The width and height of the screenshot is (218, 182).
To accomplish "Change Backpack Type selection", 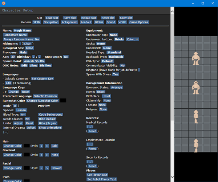I will coord(116,57).
